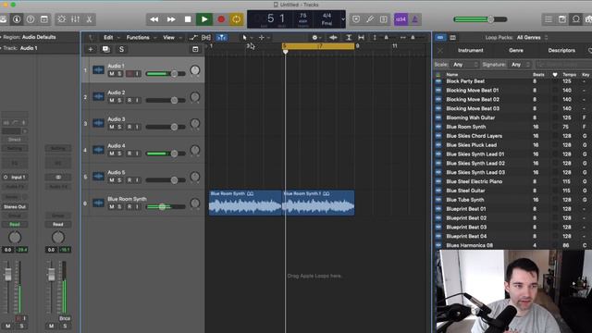The width and height of the screenshot is (592, 333).
Task: Toggle Cycle mode with the yellow button
Action: 237,19
